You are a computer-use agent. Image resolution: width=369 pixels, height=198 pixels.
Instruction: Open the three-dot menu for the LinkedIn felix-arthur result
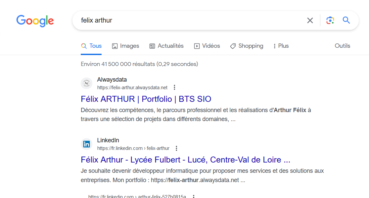[176, 148]
